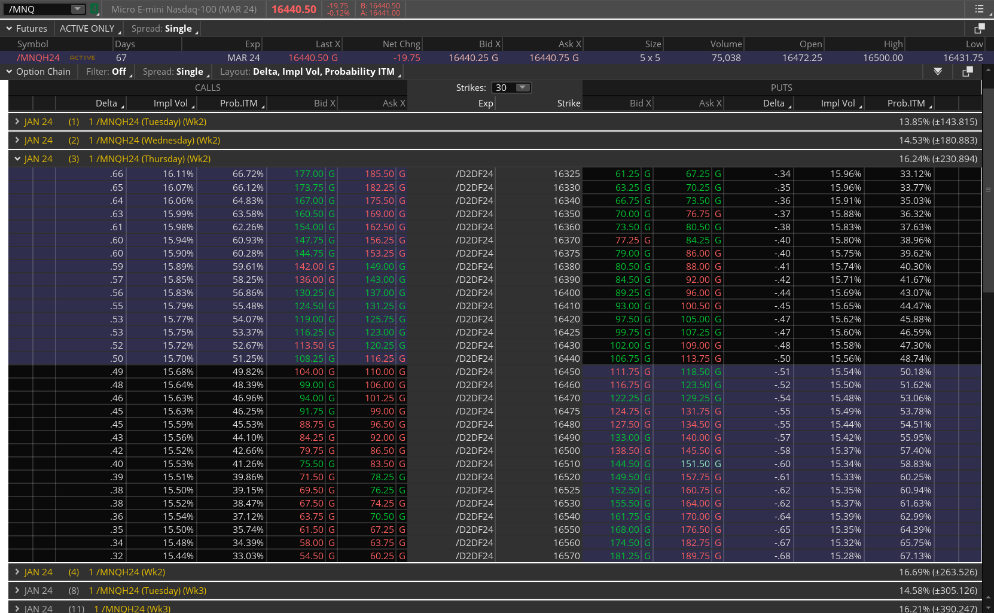Image resolution: width=994 pixels, height=613 pixels.
Task: Open the Strikes count dropdown showing 30
Action: pyautogui.click(x=522, y=88)
